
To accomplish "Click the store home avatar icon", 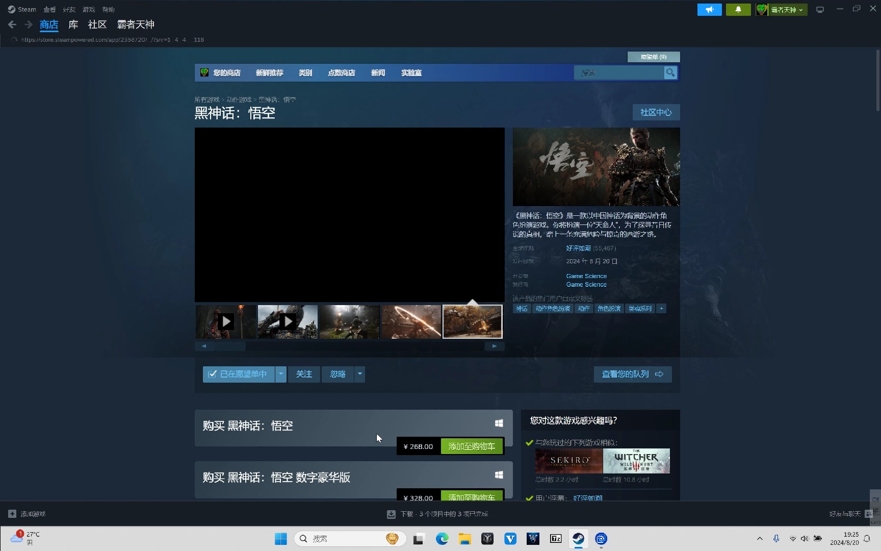I will pyautogui.click(x=204, y=72).
